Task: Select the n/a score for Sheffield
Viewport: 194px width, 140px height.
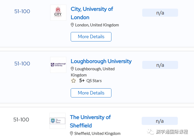Action: click(160, 121)
